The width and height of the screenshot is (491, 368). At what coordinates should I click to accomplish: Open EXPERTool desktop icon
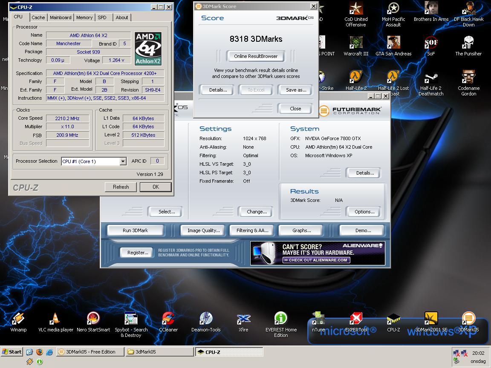pos(356,322)
